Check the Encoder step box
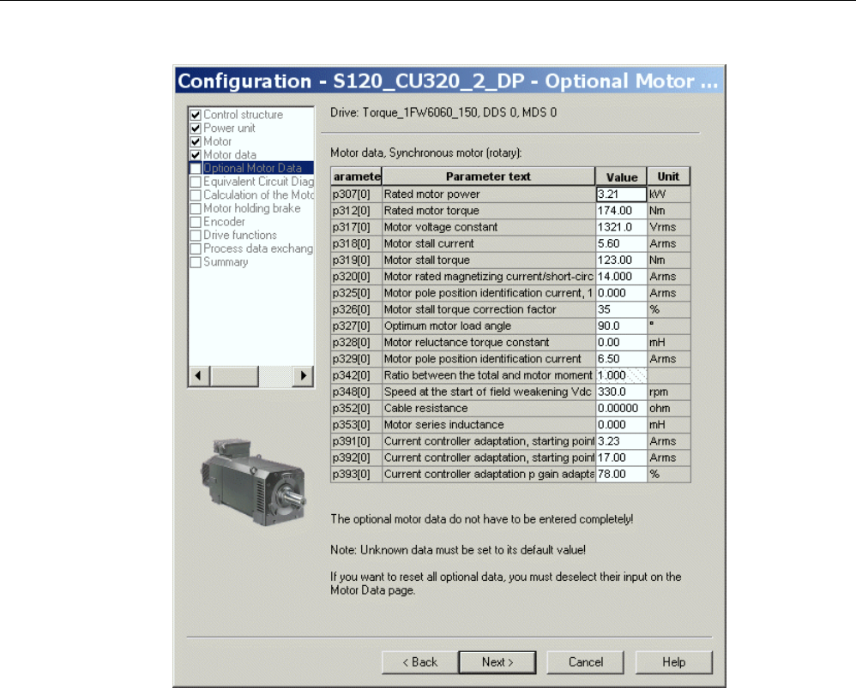Screen dimensions: 856x688 pos(196,223)
